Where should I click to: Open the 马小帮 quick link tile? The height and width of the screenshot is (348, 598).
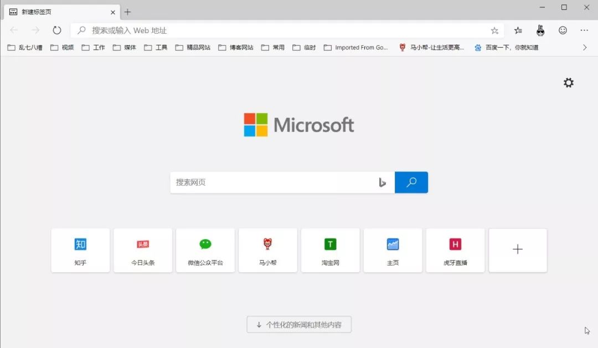pos(268,251)
